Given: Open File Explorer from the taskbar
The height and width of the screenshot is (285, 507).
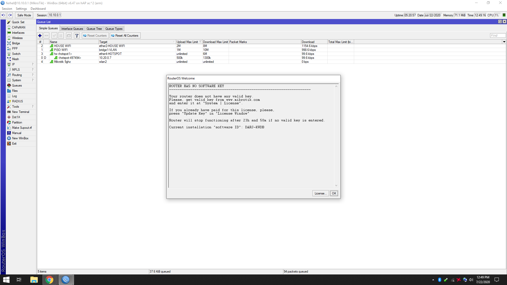Looking at the screenshot, I should (34, 280).
